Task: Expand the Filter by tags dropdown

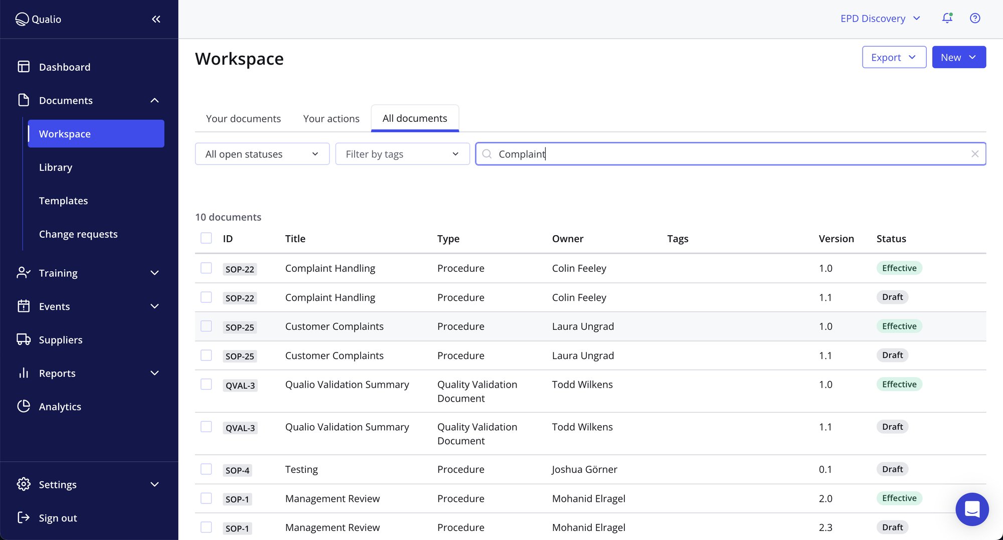Action: (402, 154)
